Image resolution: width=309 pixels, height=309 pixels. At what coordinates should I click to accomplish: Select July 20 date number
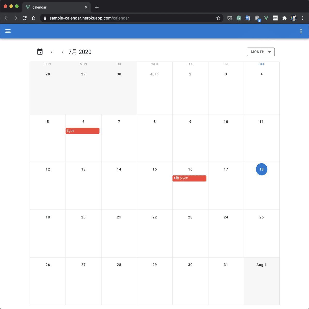[x=83, y=217]
